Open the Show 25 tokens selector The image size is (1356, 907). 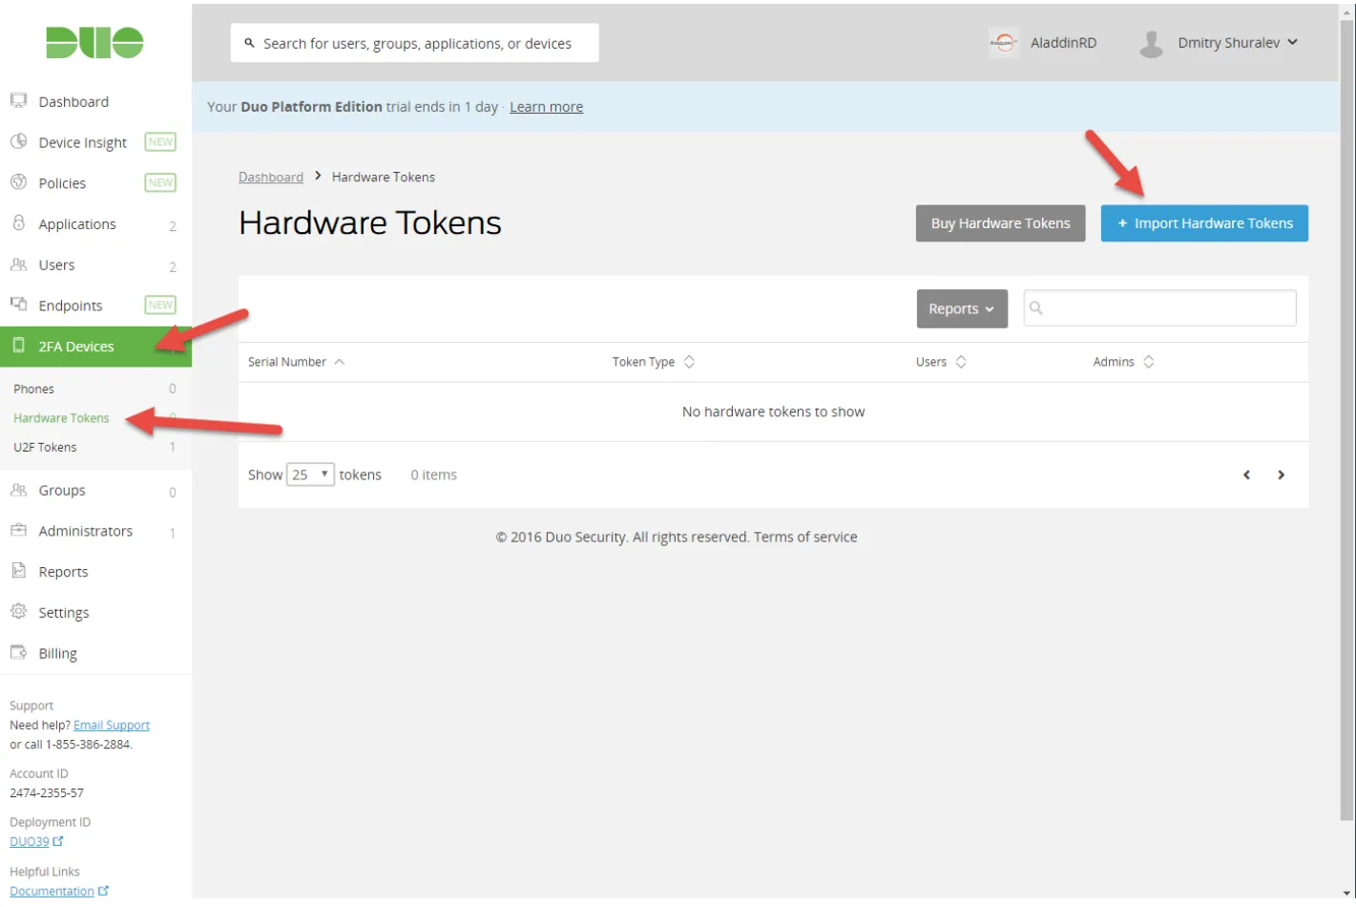click(310, 475)
